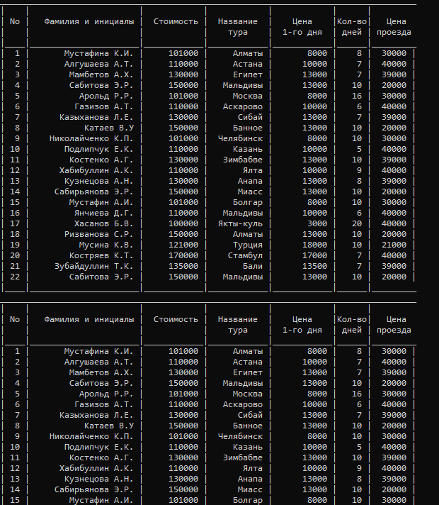The image size is (439, 505).
Task: Select Название тура header in first table
Action: (x=238, y=27)
